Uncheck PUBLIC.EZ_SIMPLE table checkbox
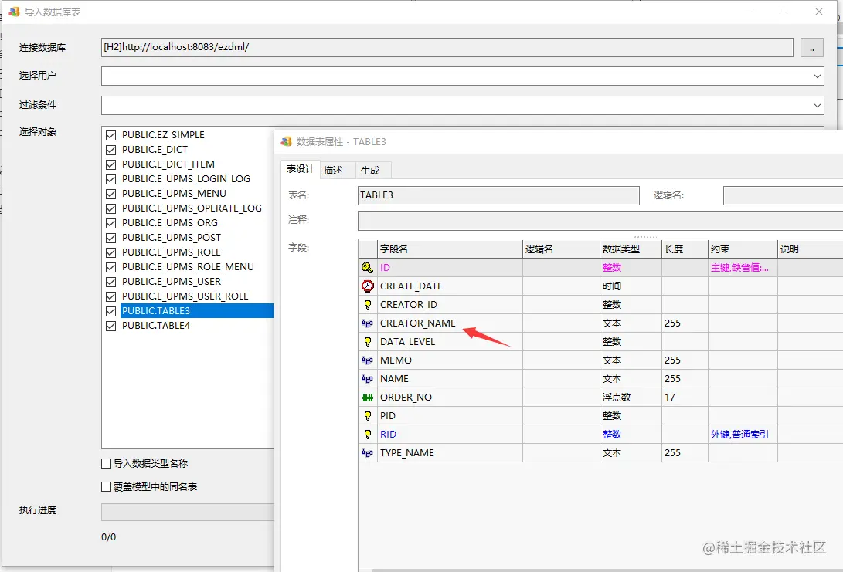The image size is (843, 572). tap(110, 135)
